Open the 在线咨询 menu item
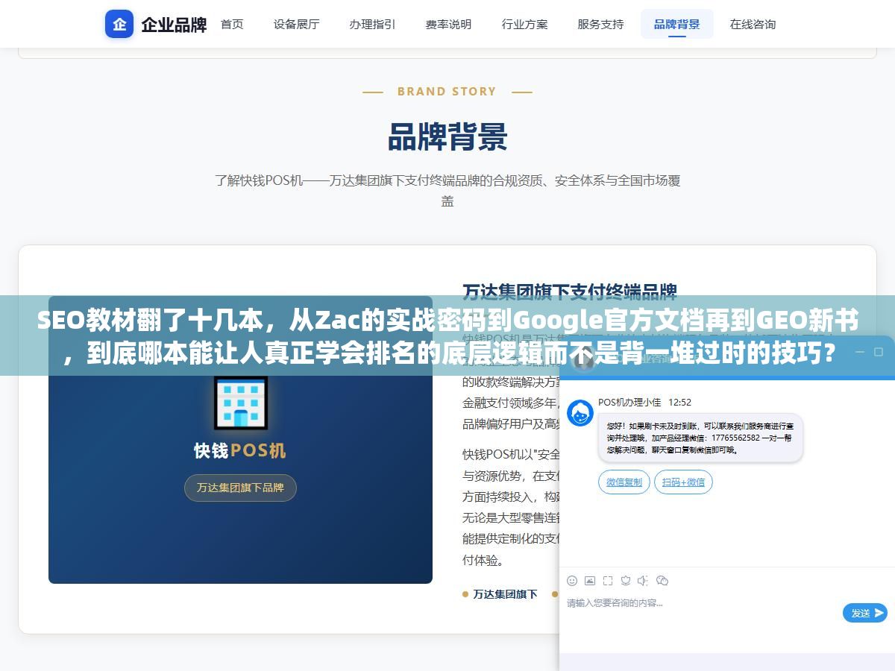This screenshot has width=895, height=671. click(x=753, y=24)
